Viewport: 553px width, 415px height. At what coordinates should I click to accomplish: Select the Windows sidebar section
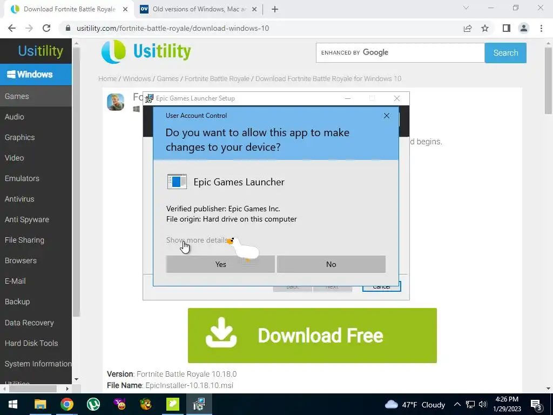tap(36, 75)
